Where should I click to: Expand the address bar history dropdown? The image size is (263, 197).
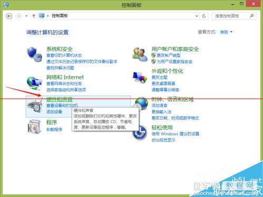pos(197,16)
